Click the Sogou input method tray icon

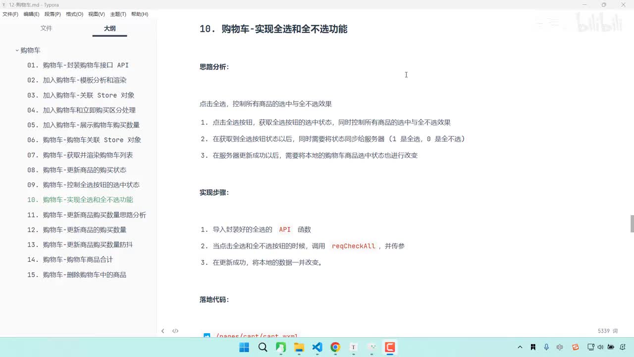[576, 348]
